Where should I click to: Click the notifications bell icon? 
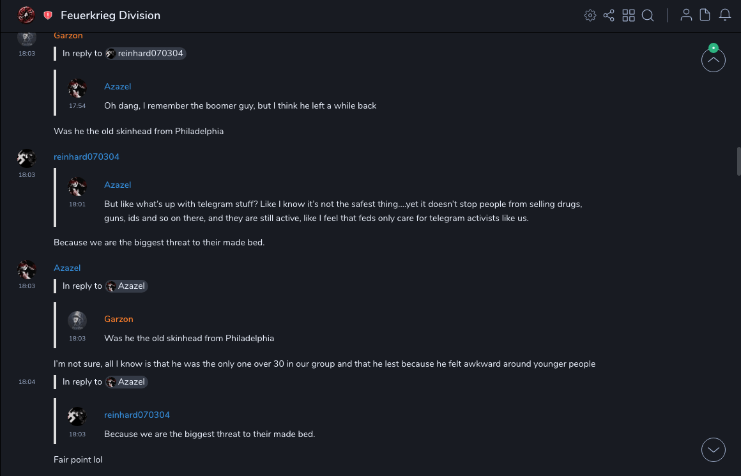(x=725, y=15)
